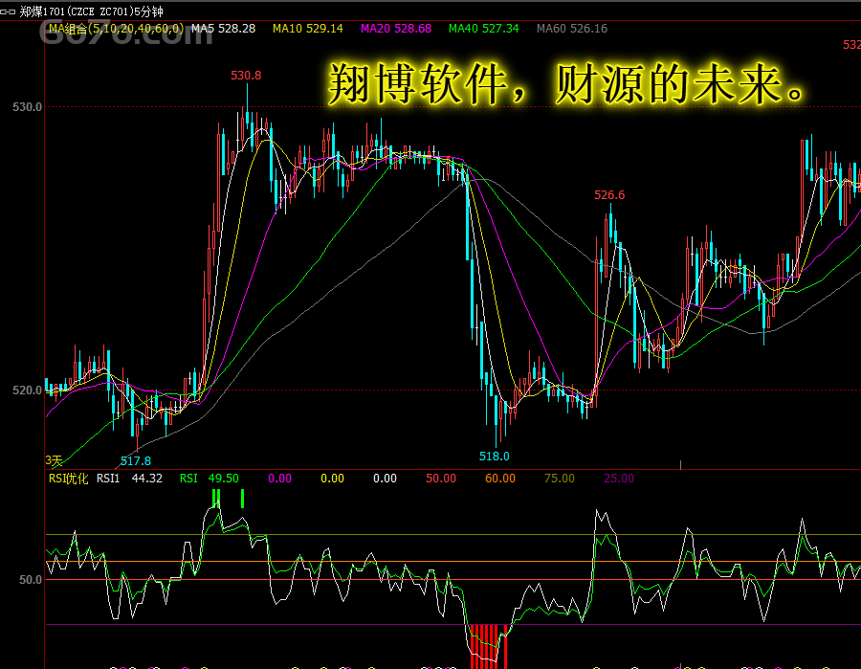Select the RSI1 44.32 reading
Screen dimensions: 861x669
(x=129, y=479)
